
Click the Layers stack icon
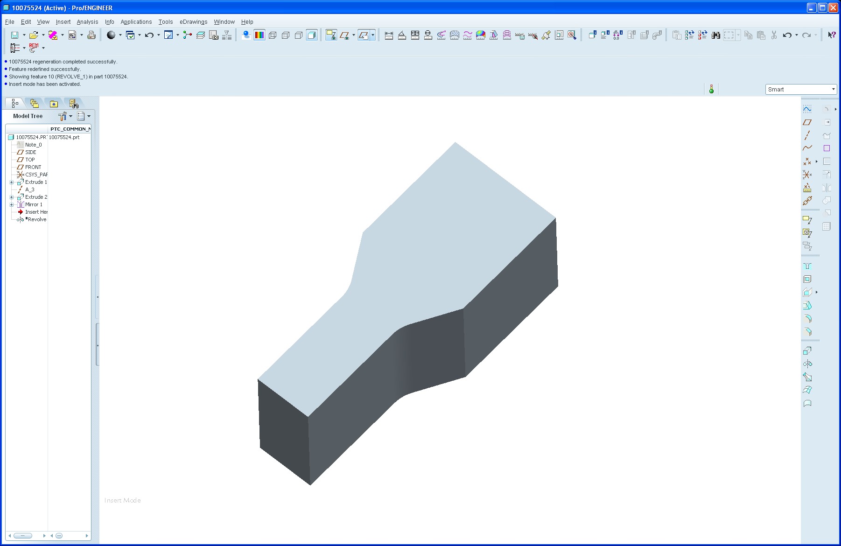(201, 35)
